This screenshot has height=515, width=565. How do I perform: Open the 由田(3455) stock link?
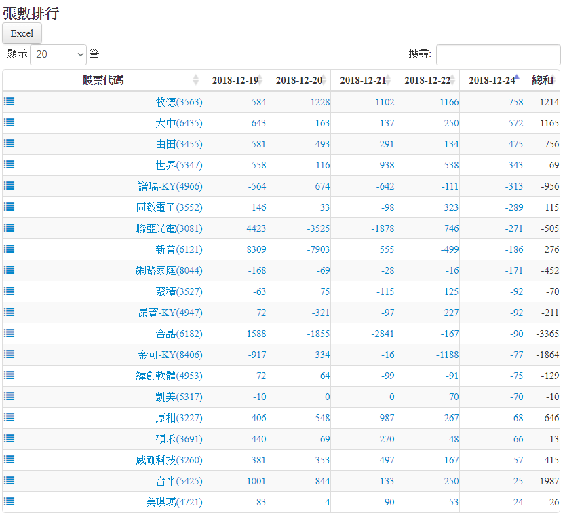[x=178, y=144]
